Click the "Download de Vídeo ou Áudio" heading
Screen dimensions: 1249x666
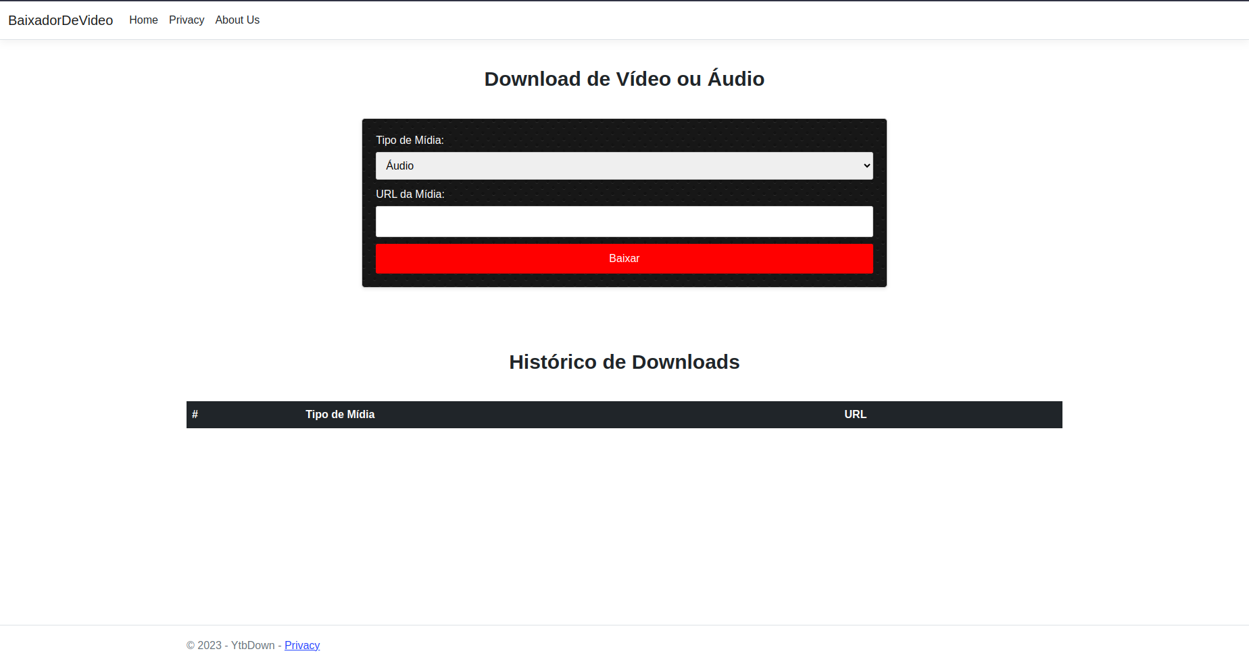click(x=624, y=79)
